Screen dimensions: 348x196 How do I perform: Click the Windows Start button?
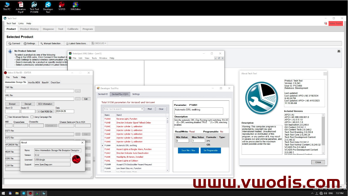pos(3,193)
